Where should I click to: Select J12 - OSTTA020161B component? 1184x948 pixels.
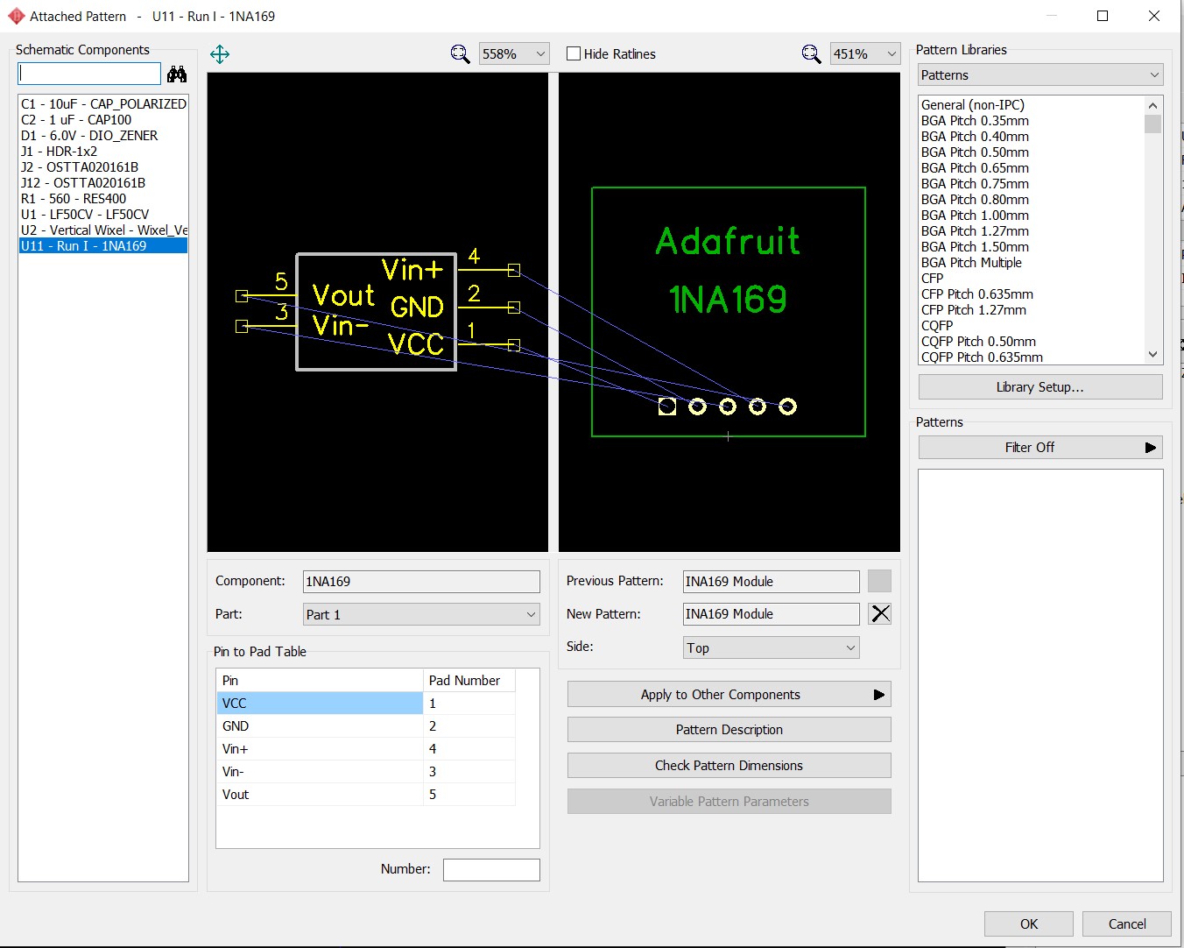pyautogui.click(x=103, y=183)
